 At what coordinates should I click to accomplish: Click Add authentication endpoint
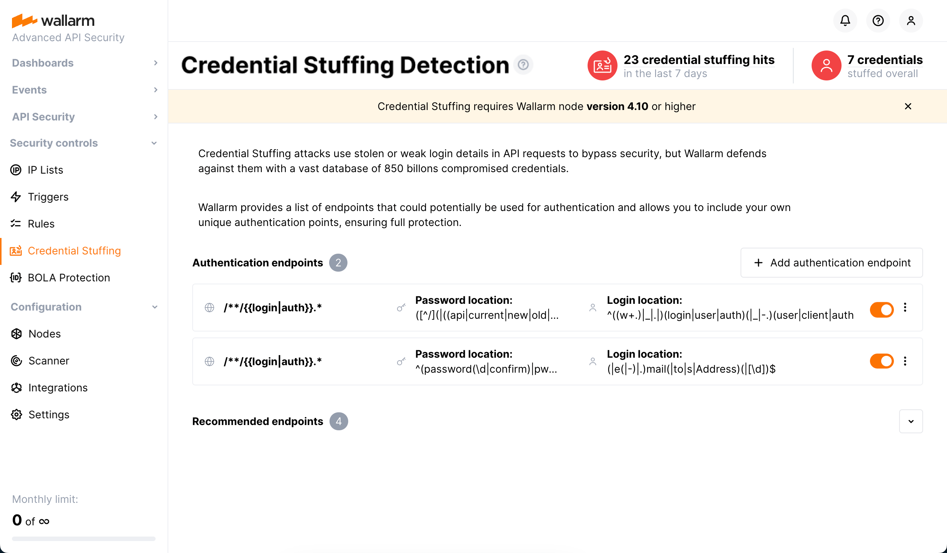(x=831, y=262)
